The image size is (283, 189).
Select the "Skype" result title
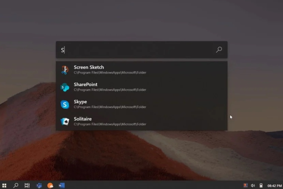click(x=80, y=102)
